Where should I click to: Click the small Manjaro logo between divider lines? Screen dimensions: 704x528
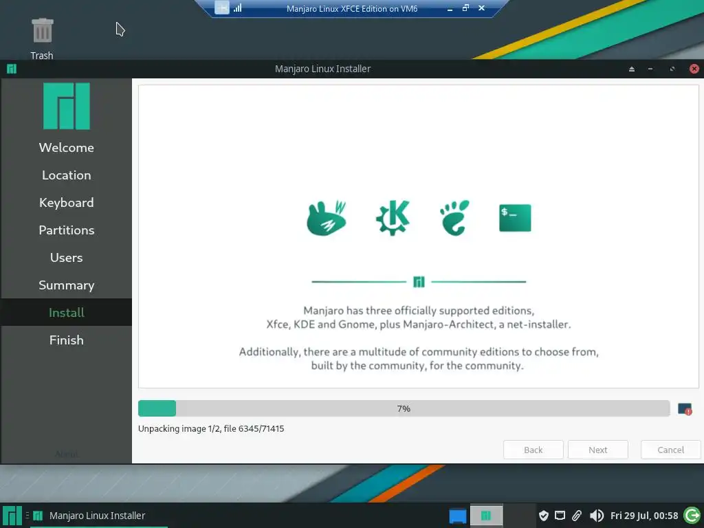click(419, 282)
